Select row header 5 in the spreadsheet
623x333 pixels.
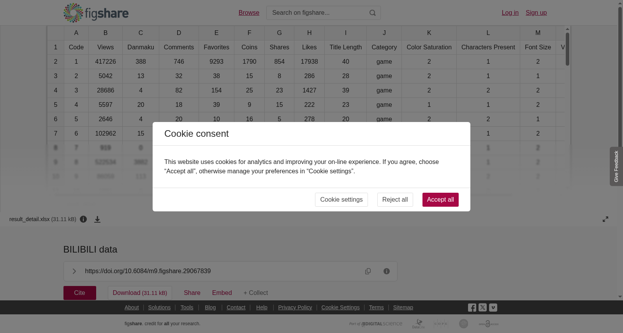[x=56, y=105]
